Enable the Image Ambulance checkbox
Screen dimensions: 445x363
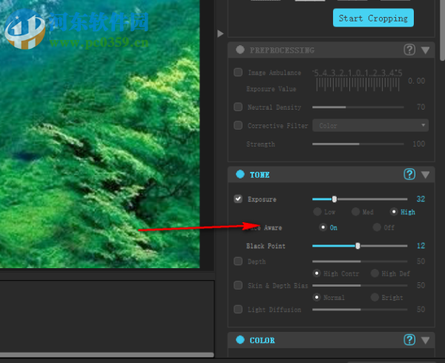[238, 73]
